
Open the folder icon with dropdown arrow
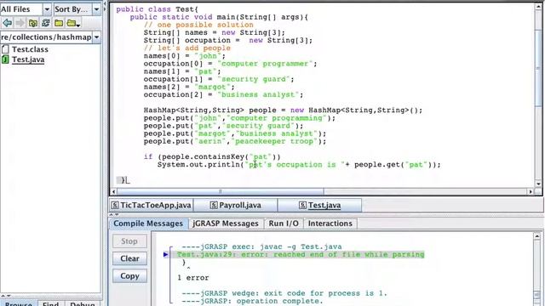coord(73,24)
